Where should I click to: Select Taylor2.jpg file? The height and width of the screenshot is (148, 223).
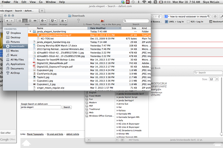coord(89,77)
